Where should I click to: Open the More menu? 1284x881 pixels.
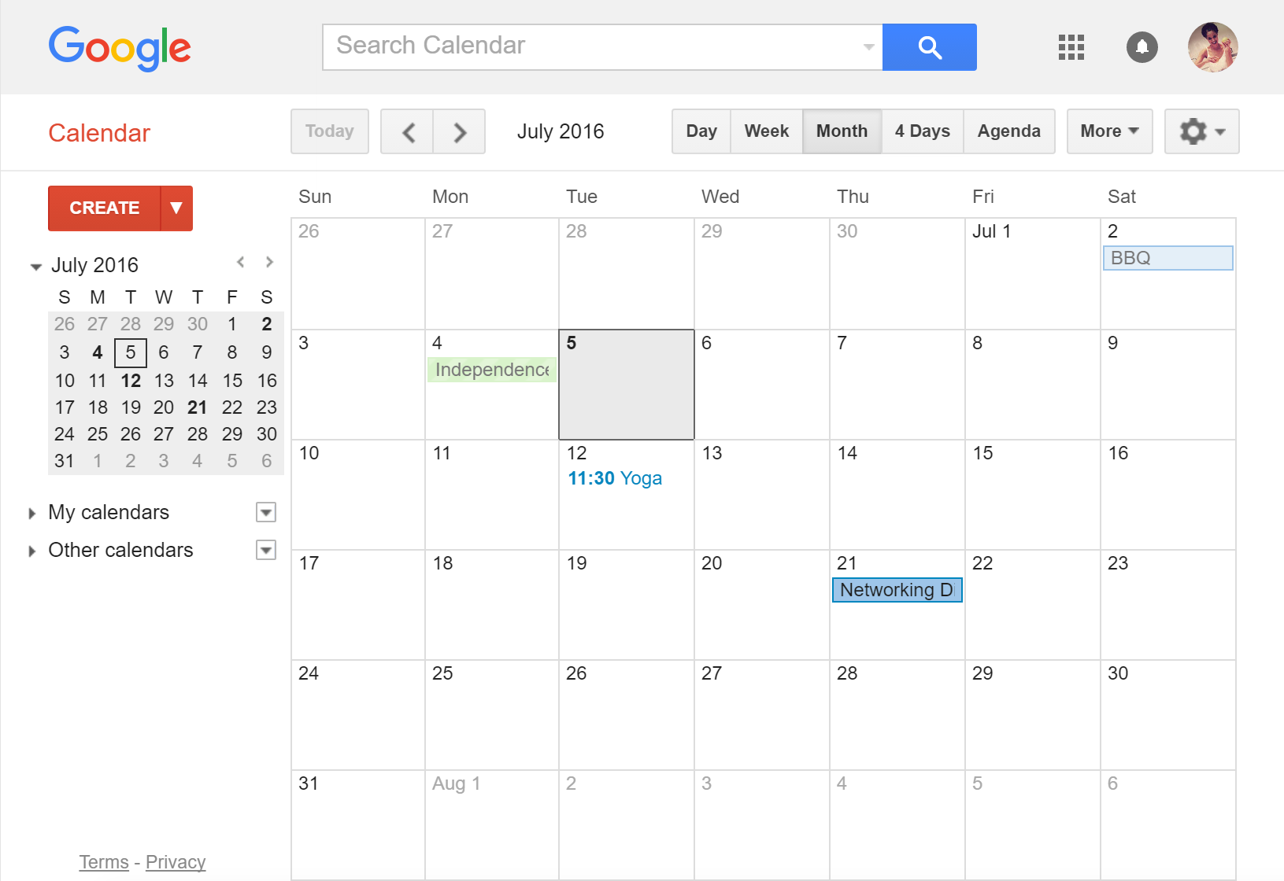pyautogui.click(x=1108, y=131)
